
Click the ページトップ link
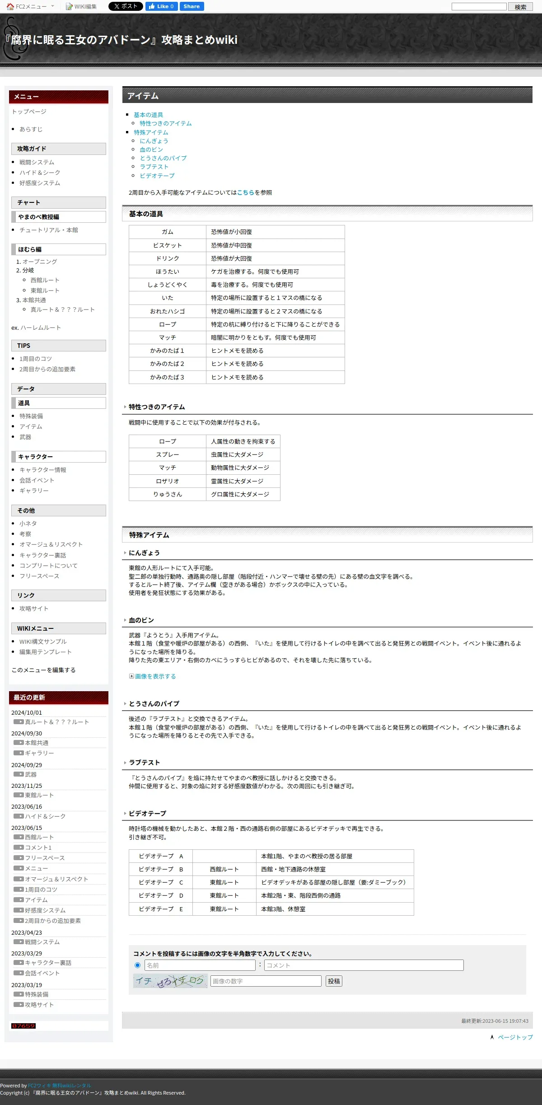(x=515, y=1037)
